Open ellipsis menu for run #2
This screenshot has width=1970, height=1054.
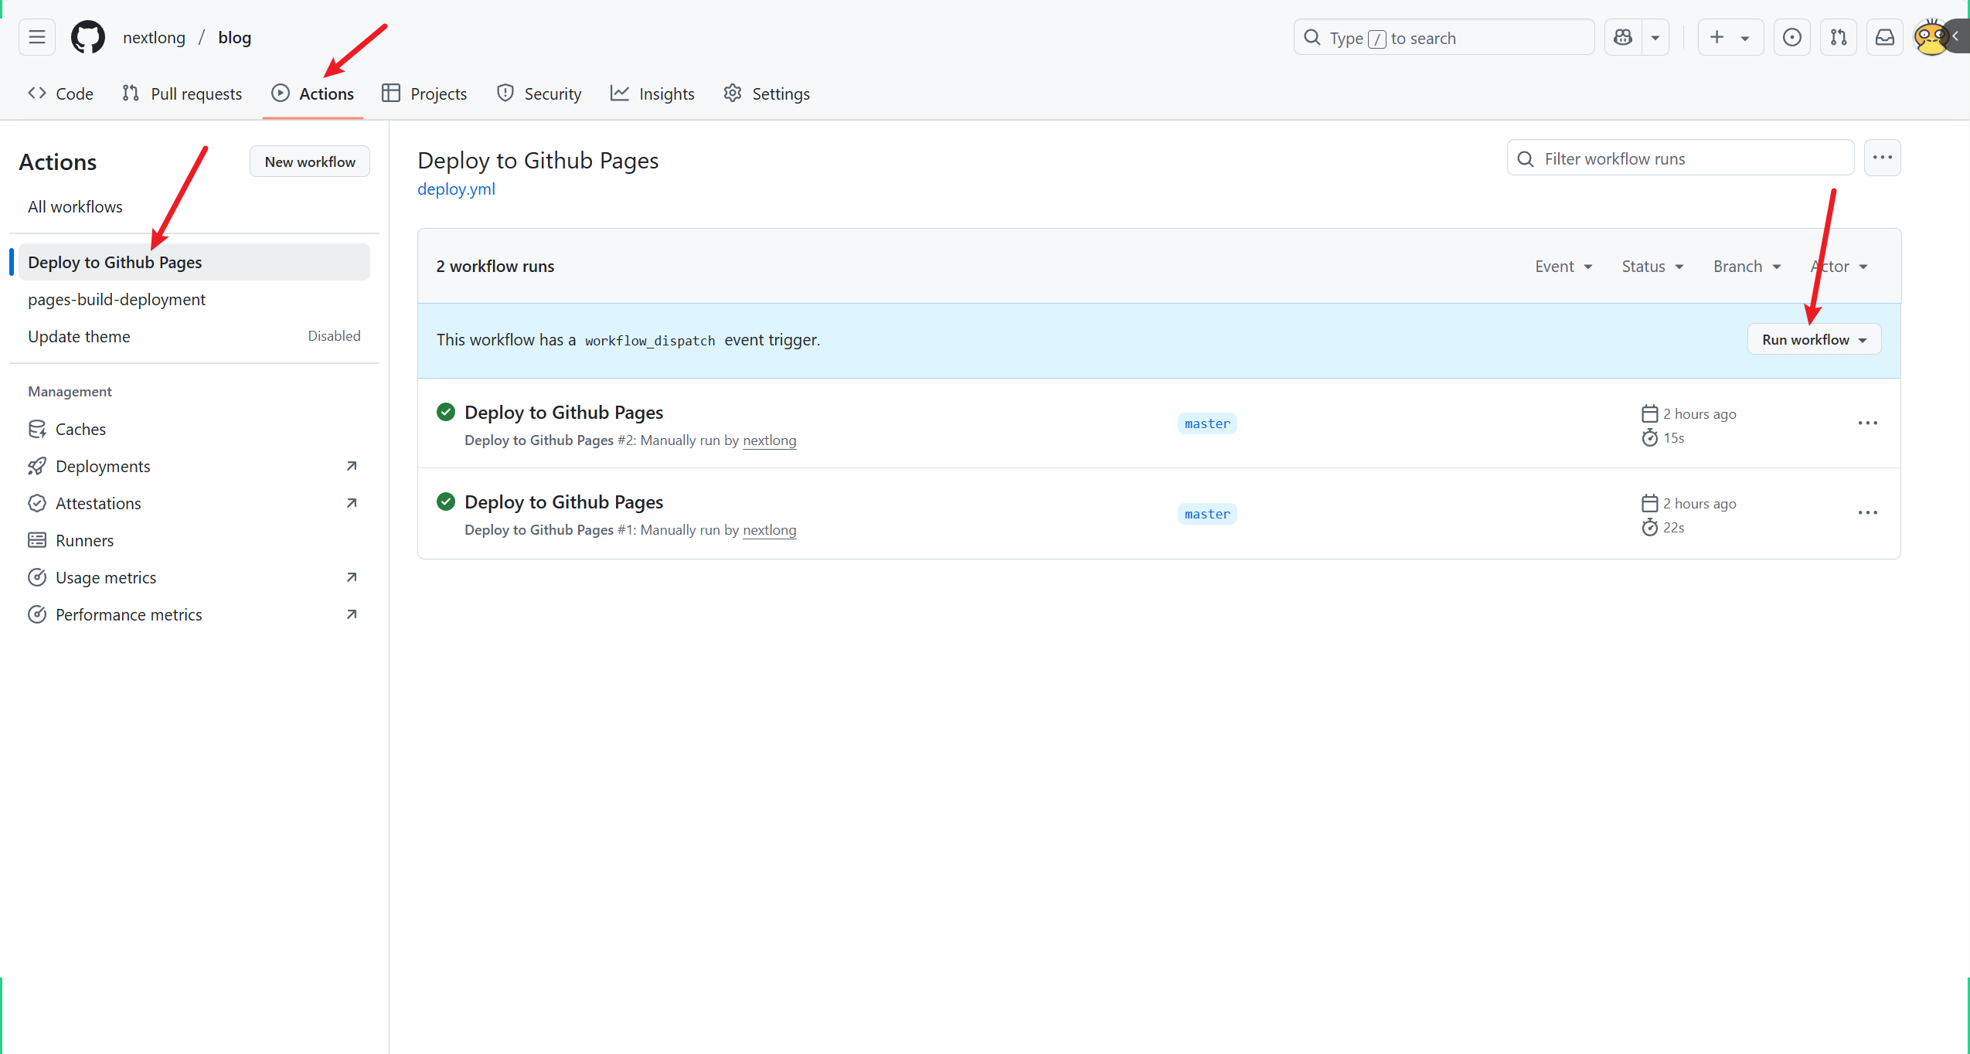[1867, 423]
